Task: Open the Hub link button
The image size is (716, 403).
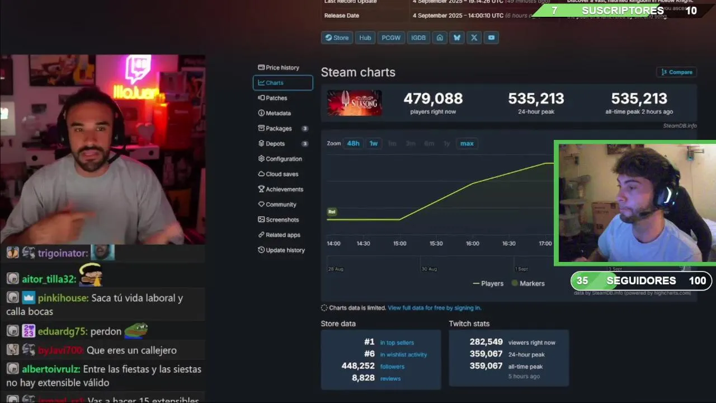Action: (x=365, y=38)
